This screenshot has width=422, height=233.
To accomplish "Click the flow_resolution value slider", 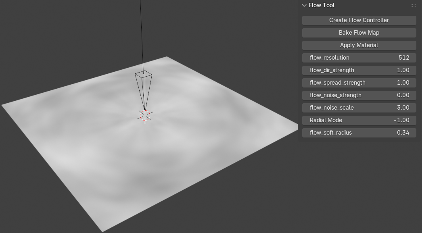I will point(359,58).
